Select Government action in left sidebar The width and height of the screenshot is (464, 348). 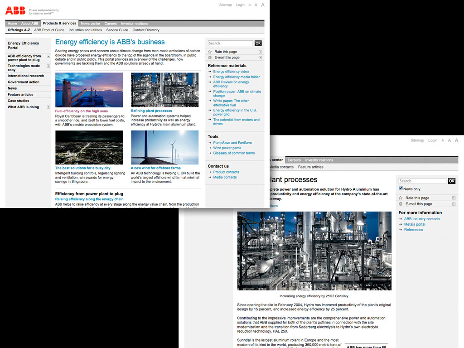(24, 82)
